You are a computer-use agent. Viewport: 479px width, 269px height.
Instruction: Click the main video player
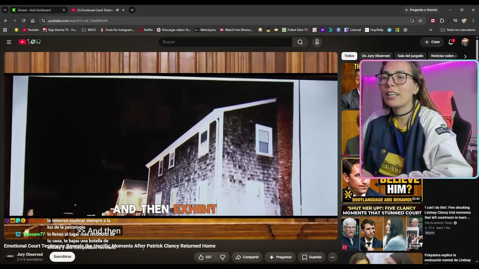171,146
